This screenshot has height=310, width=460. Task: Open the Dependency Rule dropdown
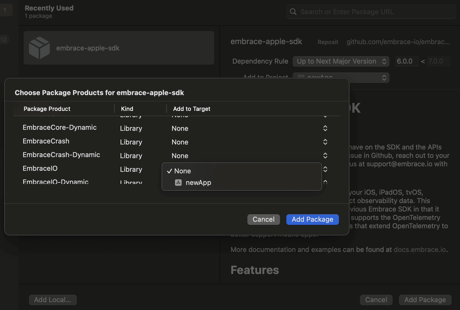(341, 61)
